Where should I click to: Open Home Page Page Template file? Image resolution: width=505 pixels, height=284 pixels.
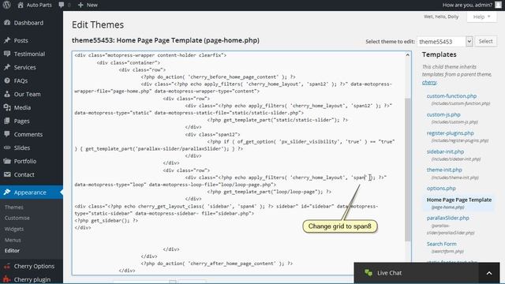tap(459, 200)
